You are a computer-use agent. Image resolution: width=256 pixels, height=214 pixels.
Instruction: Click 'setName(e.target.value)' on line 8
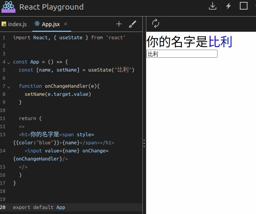coord(58,94)
